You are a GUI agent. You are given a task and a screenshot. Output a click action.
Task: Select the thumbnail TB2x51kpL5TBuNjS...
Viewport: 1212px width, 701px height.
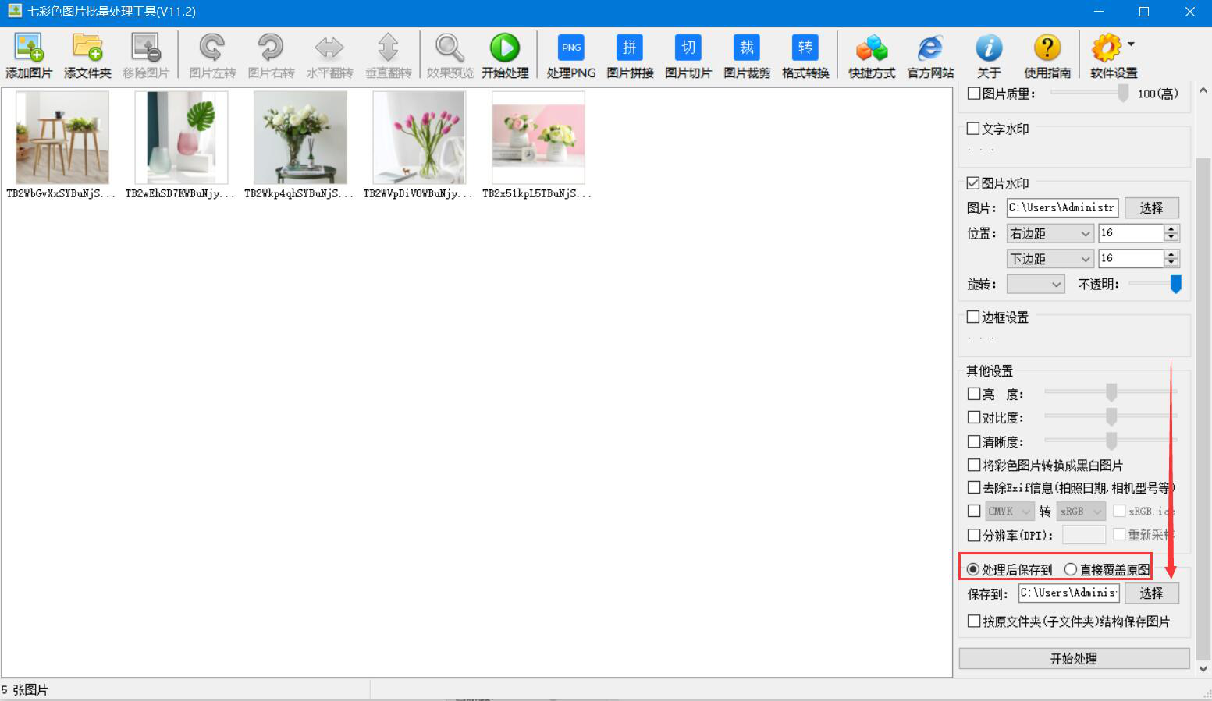[x=538, y=137]
